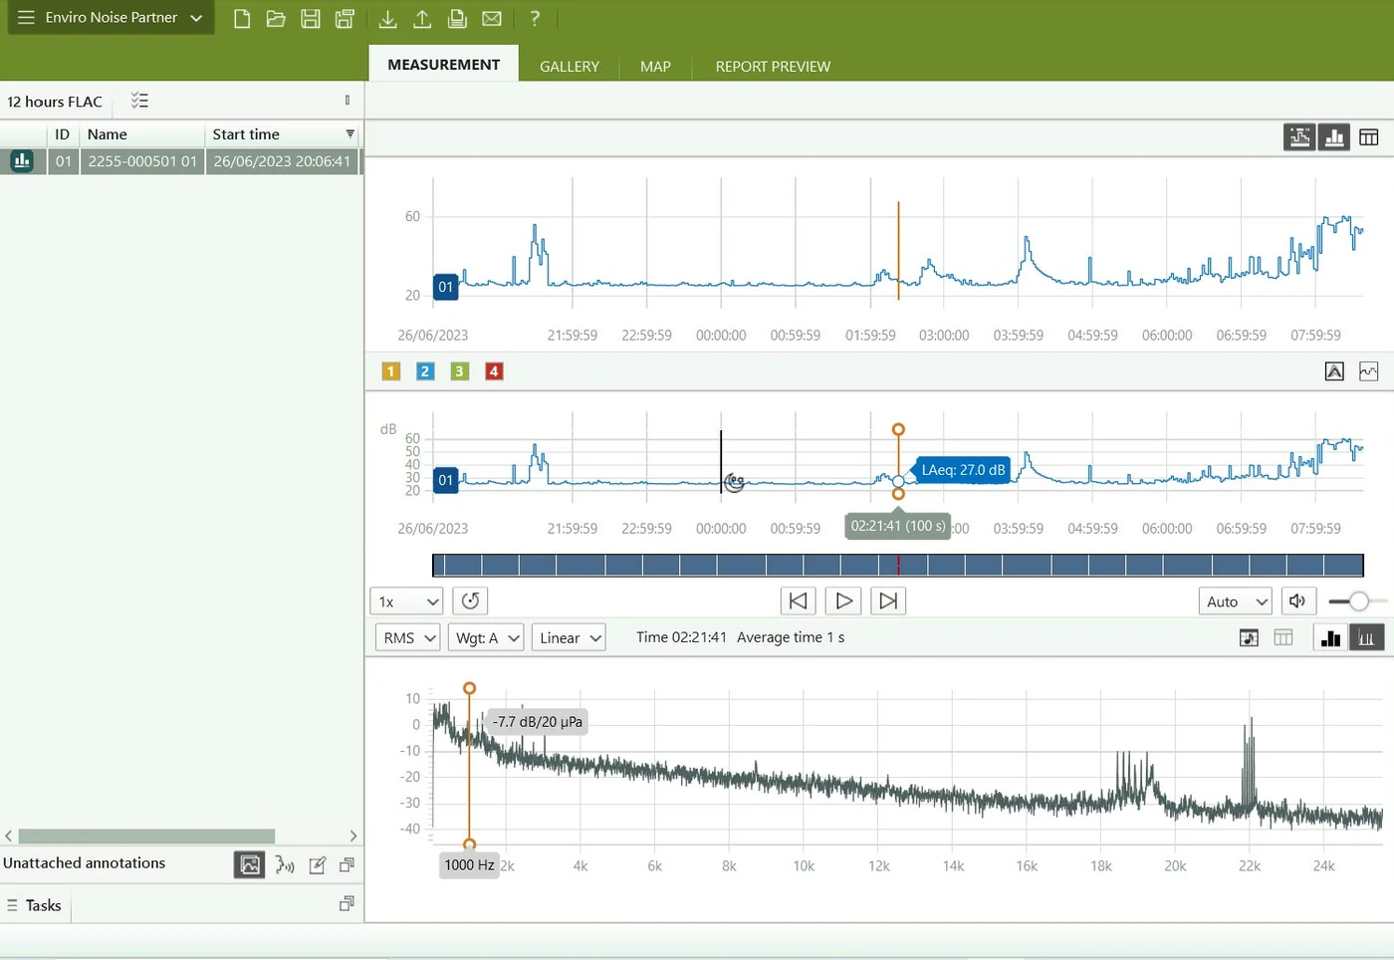Switch to the GALLERY tab
The width and height of the screenshot is (1394, 960).
(x=570, y=66)
